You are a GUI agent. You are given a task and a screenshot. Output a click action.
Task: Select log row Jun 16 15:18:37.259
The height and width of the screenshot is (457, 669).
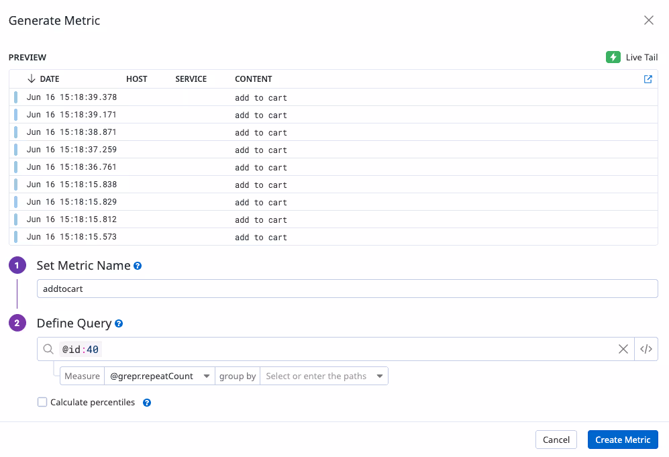(x=333, y=150)
